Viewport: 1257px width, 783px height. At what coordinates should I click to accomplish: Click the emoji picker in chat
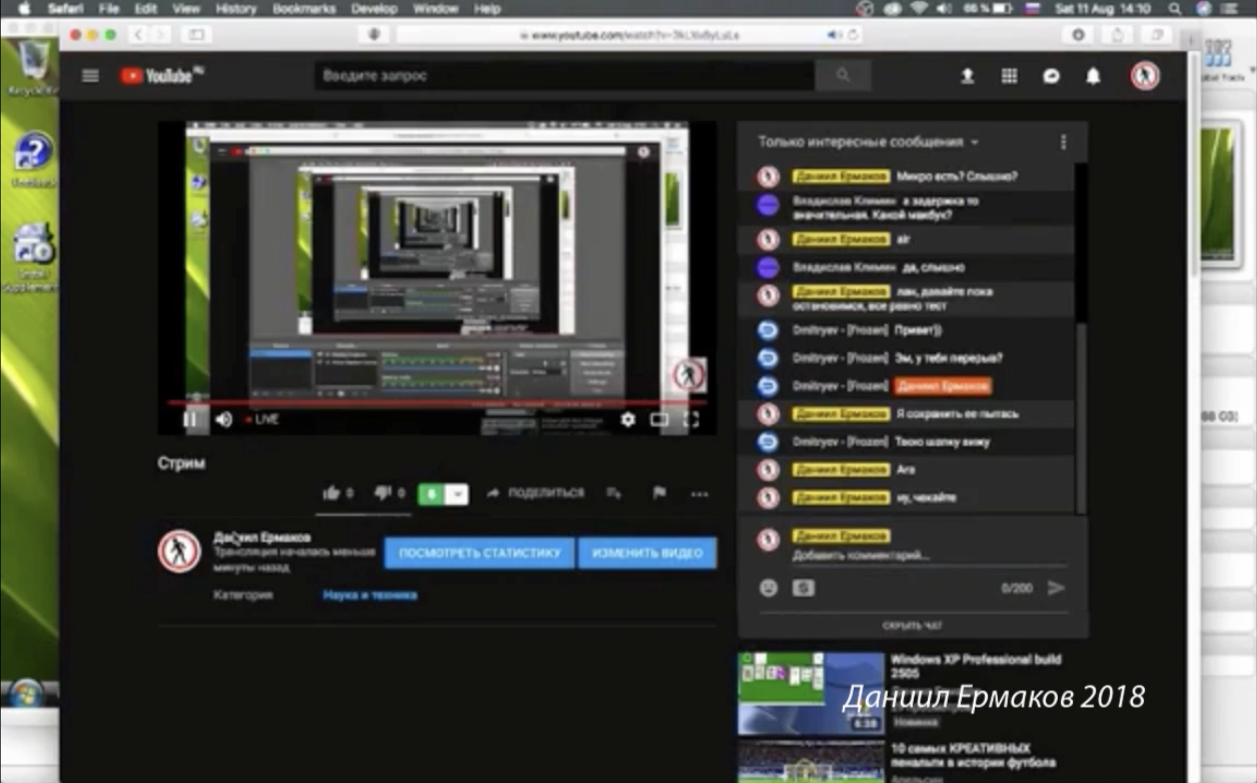click(768, 588)
